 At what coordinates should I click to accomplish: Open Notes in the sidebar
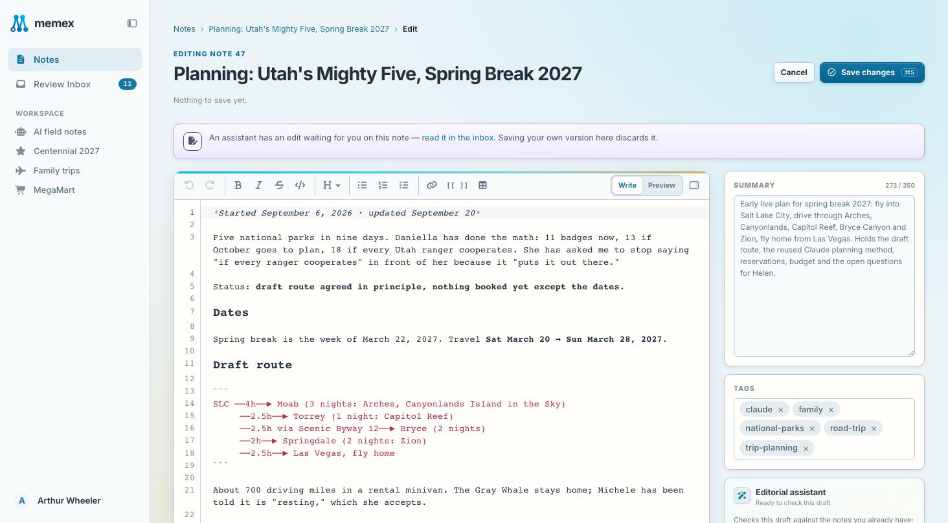74,60
